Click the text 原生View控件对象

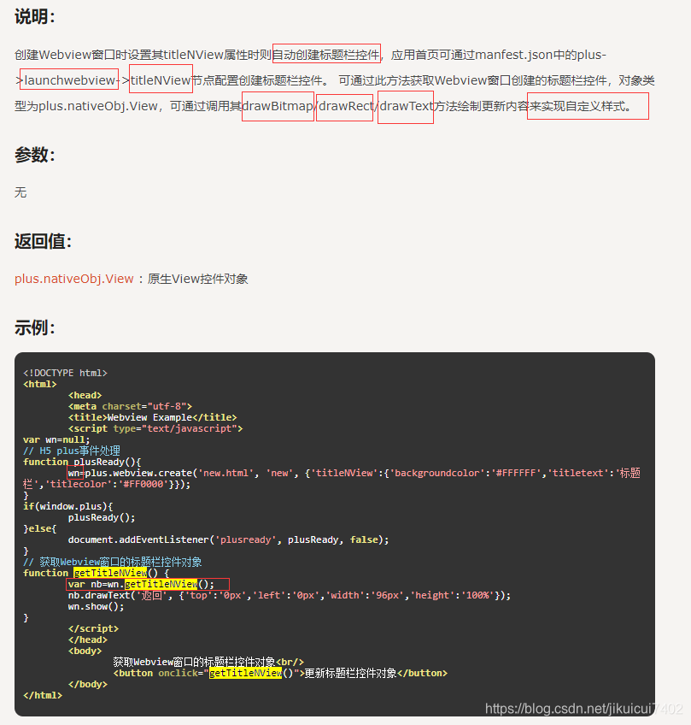[197, 279]
